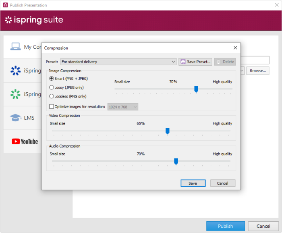Cancel the Compression dialog
282x233 pixels.
[223, 183]
